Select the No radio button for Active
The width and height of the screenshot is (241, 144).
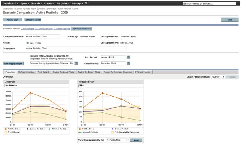click(36, 43)
